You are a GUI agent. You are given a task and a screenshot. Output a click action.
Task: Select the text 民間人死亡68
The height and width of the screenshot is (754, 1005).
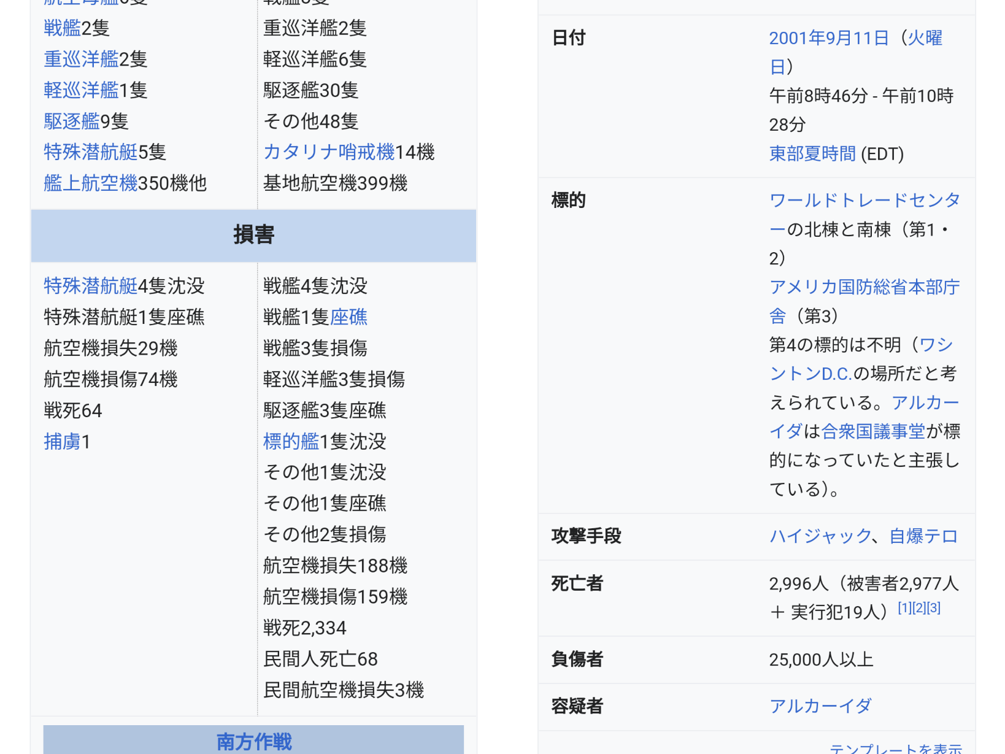coord(320,660)
